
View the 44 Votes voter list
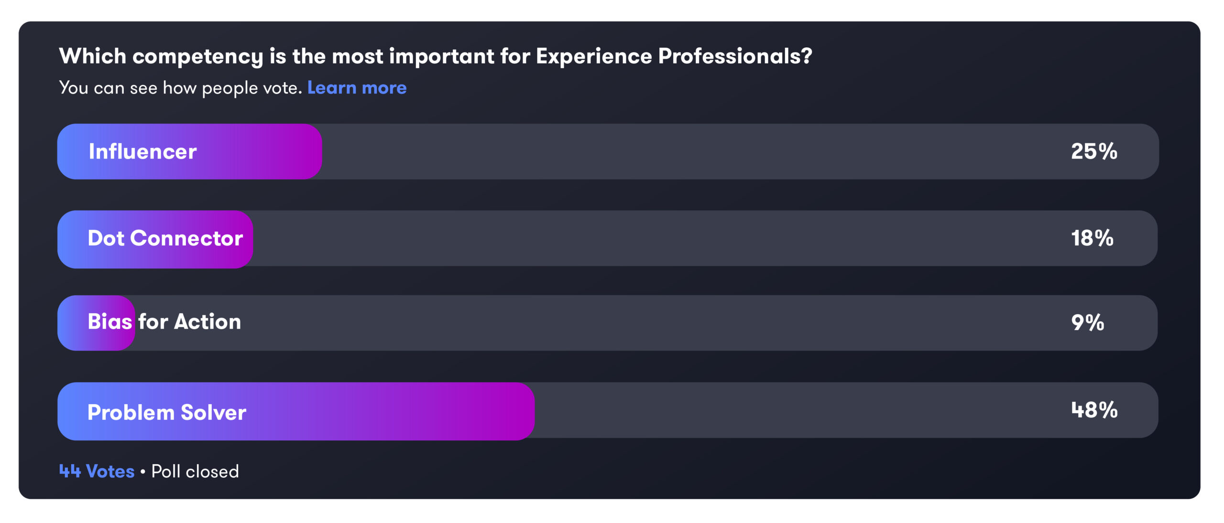[x=97, y=471]
